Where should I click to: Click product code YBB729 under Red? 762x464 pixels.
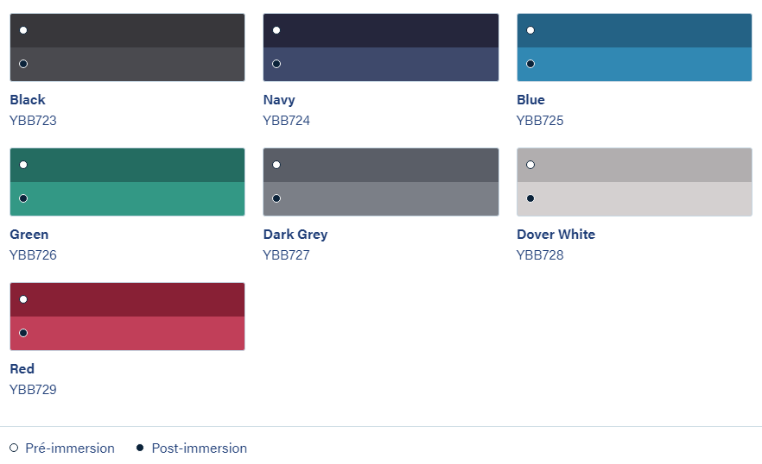tap(33, 390)
